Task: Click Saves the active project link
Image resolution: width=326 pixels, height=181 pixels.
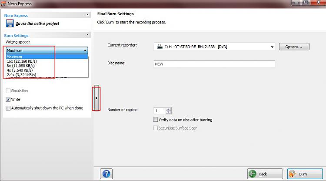Action: pyautogui.click(x=37, y=23)
